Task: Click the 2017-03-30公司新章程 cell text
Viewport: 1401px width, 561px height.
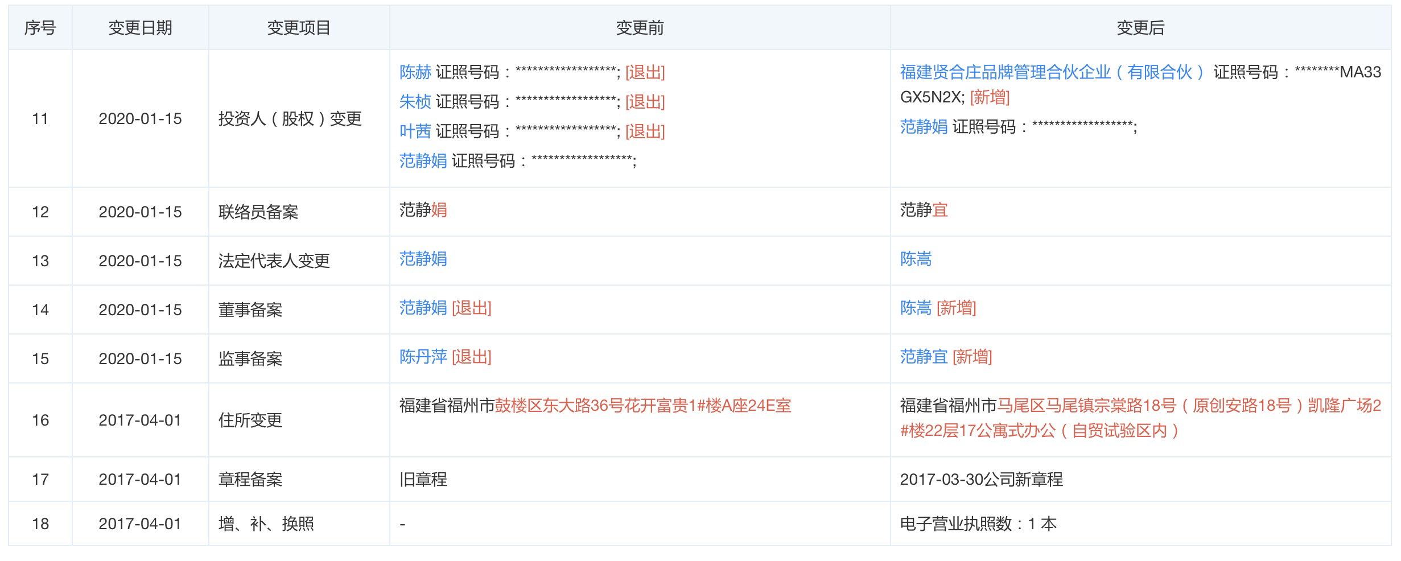Action: (981, 480)
